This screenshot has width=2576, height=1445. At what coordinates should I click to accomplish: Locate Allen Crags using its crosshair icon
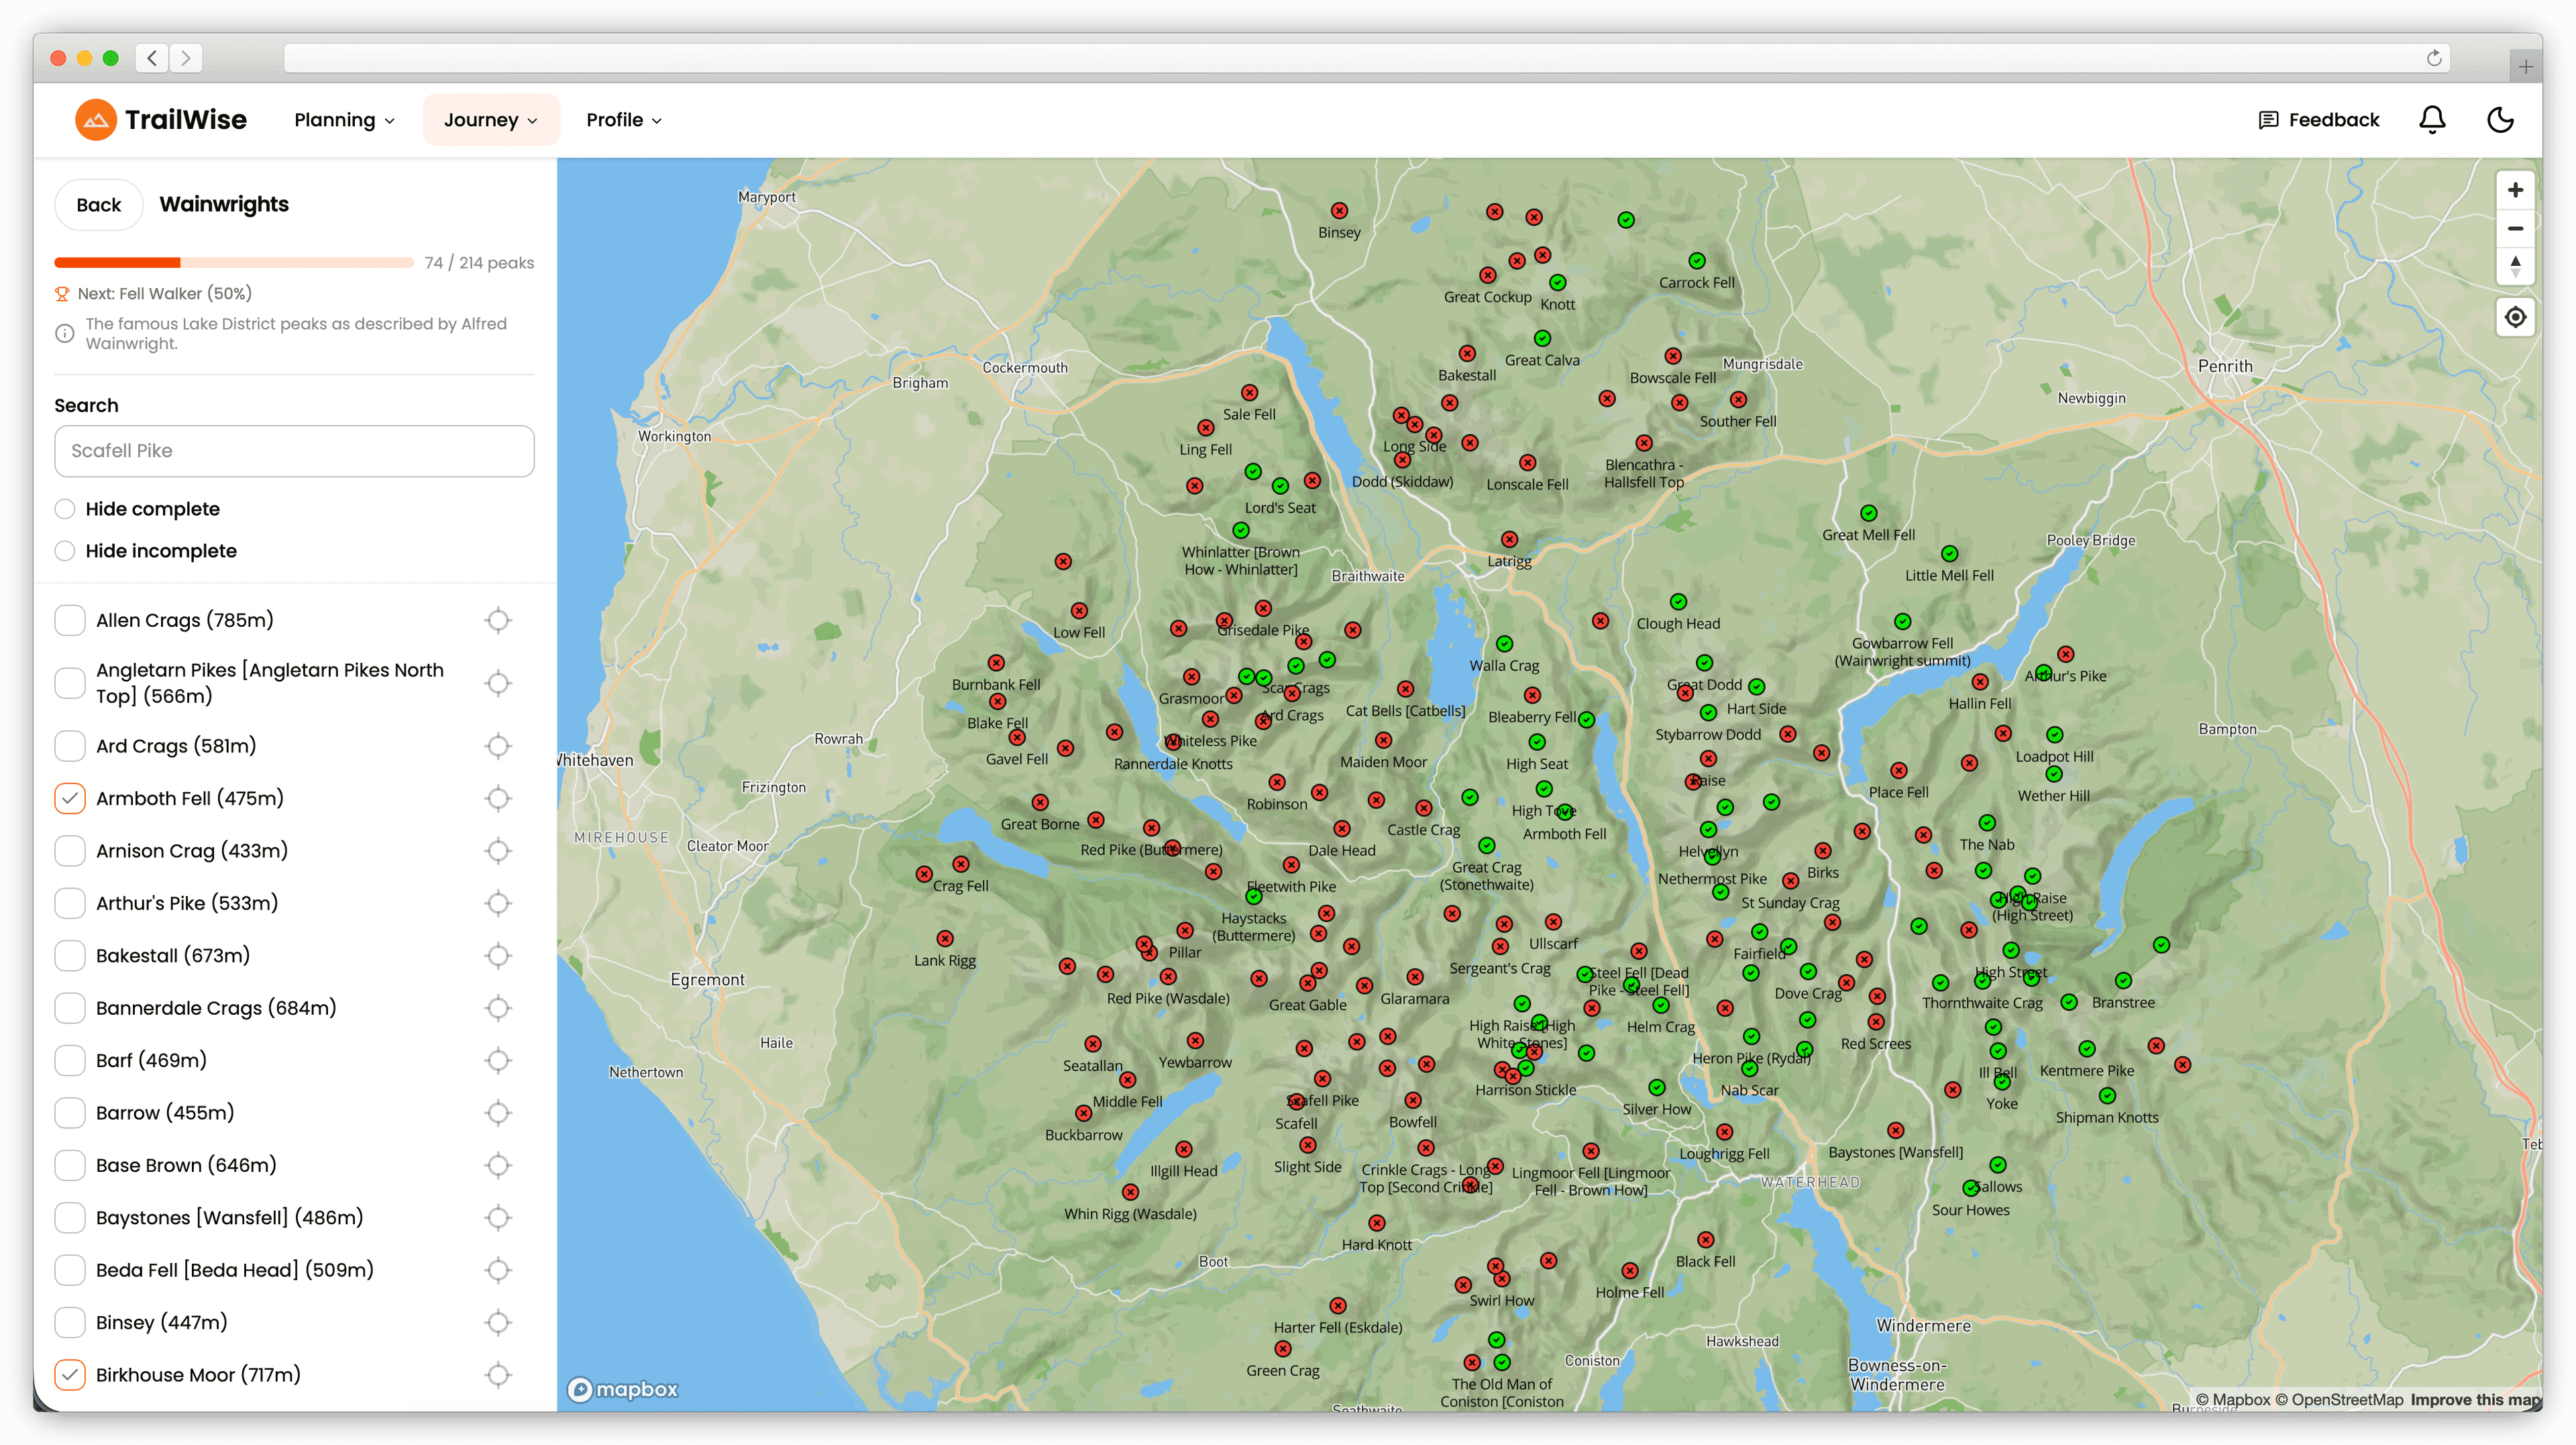click(498, 620)
